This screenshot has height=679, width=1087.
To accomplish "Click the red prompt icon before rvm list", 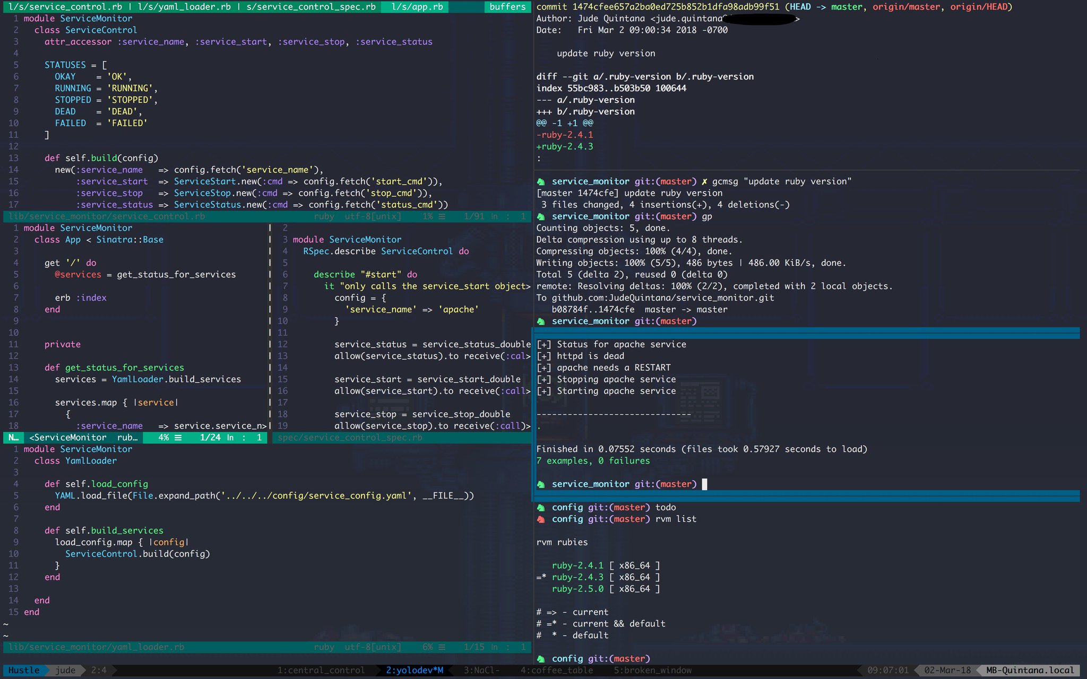I will coord(541,519).
